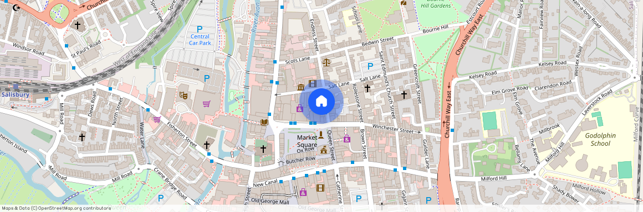Select the Salisbury railway station icon
The image size is (643, 212).
[16, 87]
